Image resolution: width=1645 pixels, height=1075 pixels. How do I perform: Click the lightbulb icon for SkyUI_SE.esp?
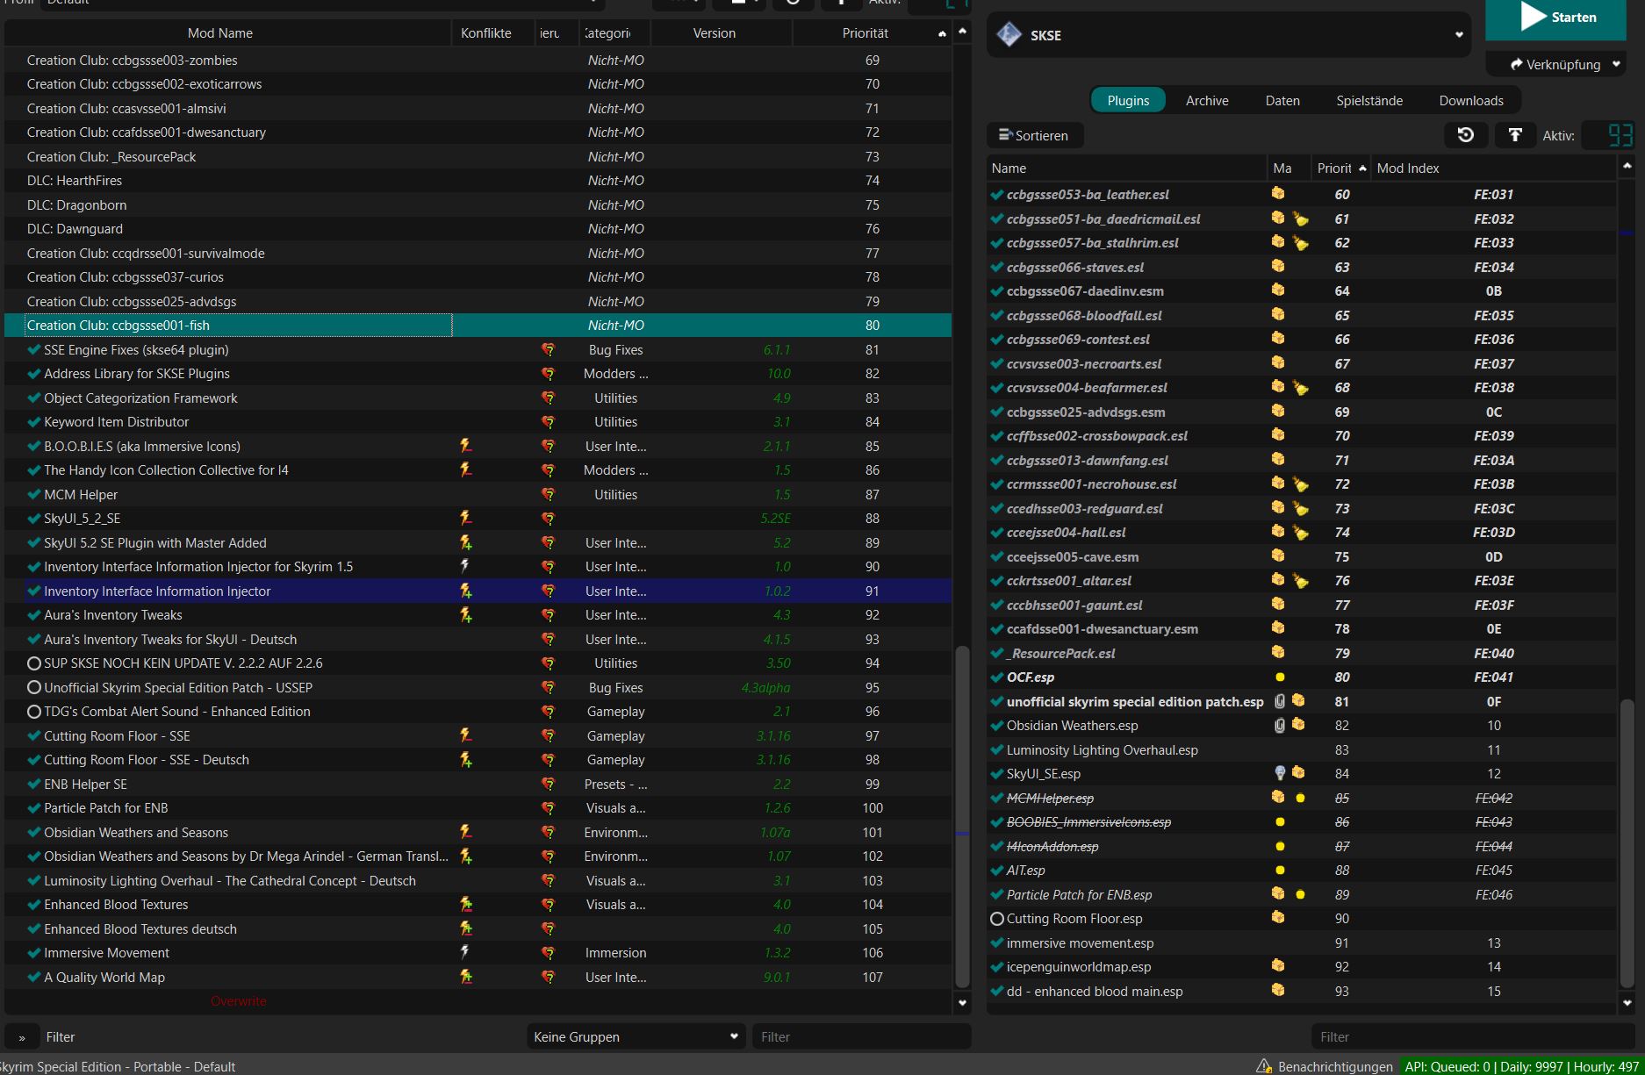[1279, 774]
